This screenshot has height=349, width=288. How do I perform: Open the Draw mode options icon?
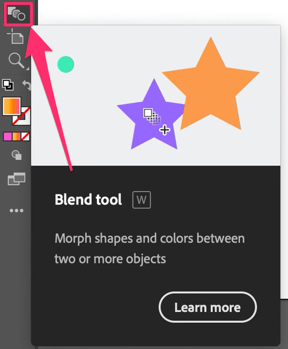[x=17, y=155]
